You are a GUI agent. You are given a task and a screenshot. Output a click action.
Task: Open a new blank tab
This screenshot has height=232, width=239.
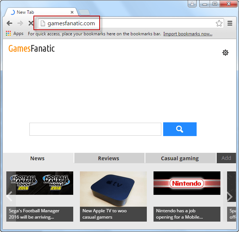pyautogui.click(x=84, y=12)
